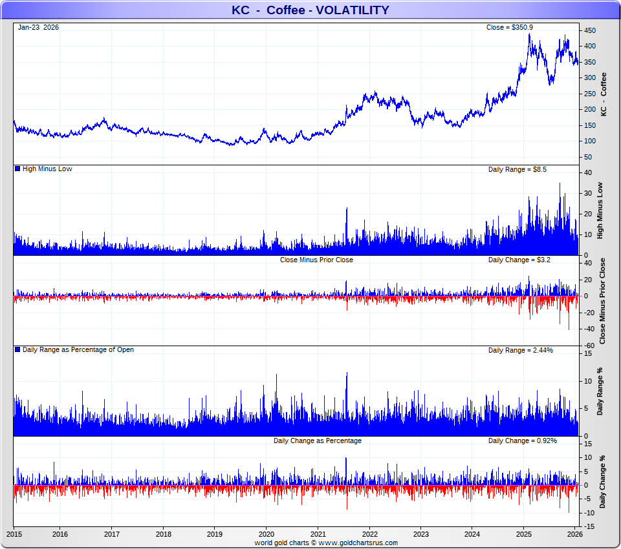Click the 2022 x-axis label
Image resolution: width=621 pixels, height=549 pixels.
click(x=369, y=534)
